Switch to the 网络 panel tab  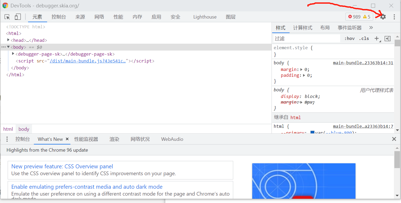(99, 17)
